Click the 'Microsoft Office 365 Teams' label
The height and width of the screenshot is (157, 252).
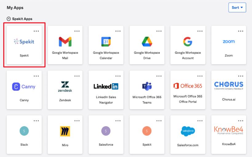click(147, 100)
